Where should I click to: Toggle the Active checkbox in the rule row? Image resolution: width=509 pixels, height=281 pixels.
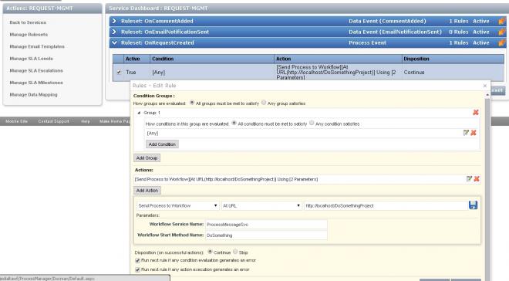(119, 72)
